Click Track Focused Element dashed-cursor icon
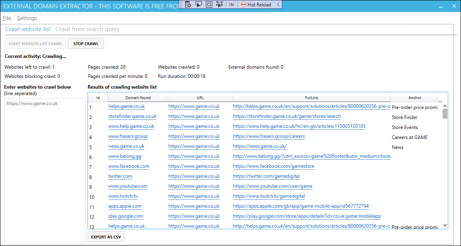The width and height of the screenshot is (461, 246). [220, 4]
